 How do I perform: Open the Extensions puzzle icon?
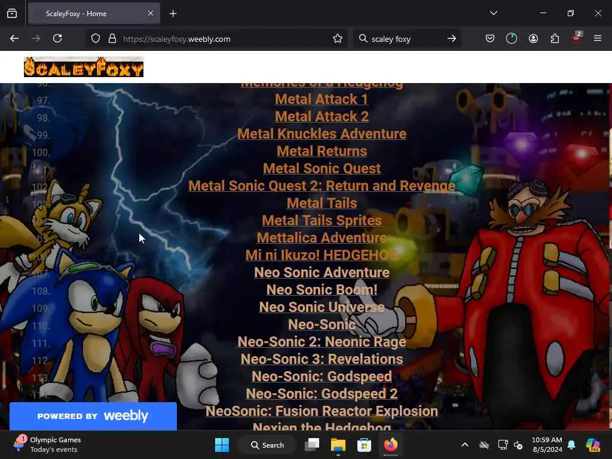555,39
